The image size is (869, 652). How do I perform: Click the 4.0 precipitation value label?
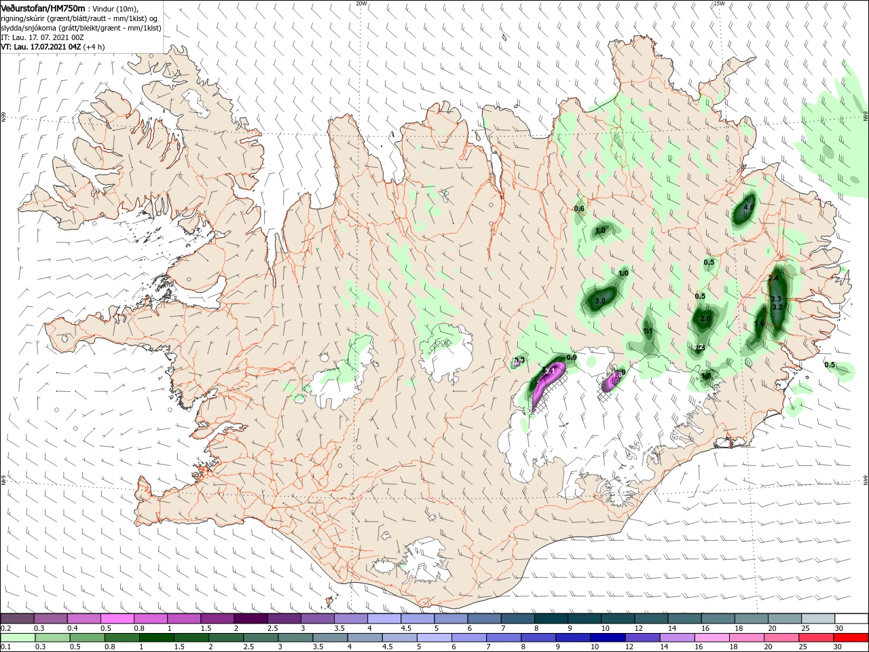[x=749, y=207]
